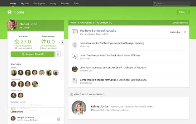Open the Hiring menu item
The width and height of the screenshot is (196, 124).
click(x=53, y=3)
